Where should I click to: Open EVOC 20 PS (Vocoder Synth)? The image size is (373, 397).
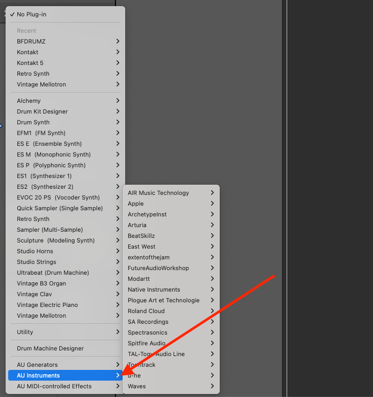coord(65,197)
